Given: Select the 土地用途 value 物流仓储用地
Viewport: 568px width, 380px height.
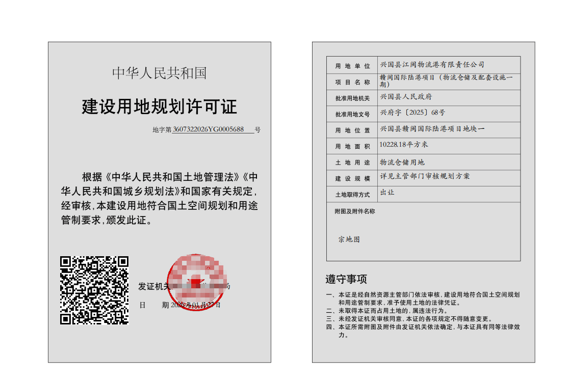Looking at the screenshot, I should [x=402, y=162].
